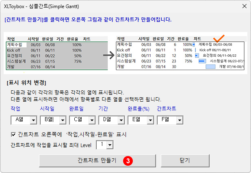Click the [표시 위치 변경] heading
Image resolution: width=251 pixels, height=173 pixels.
point(26,83)
